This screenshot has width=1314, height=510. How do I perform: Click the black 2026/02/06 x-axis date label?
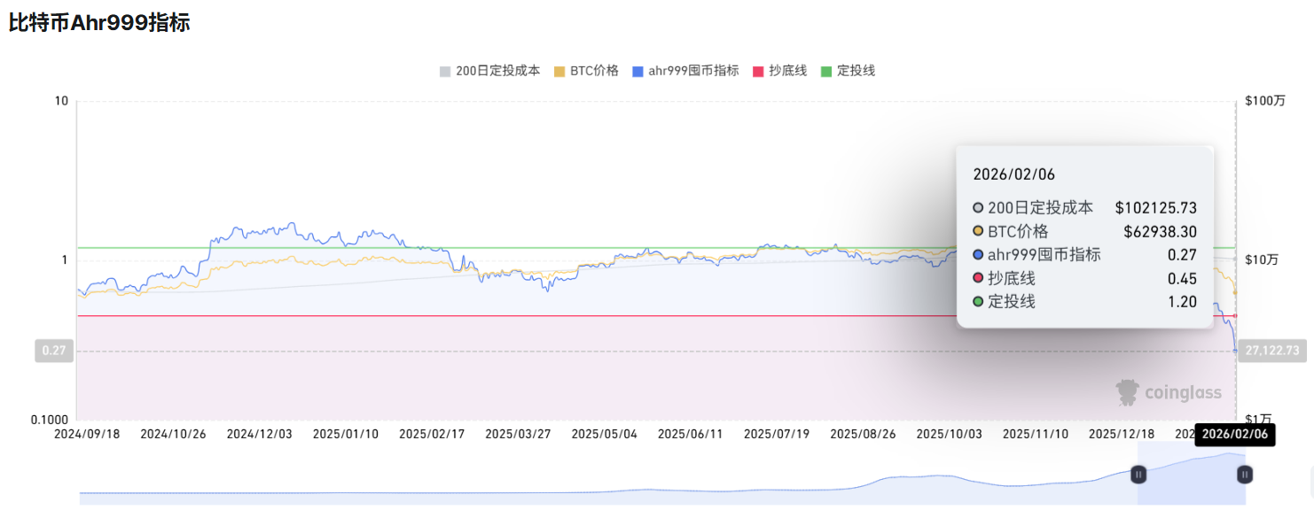point(1234,436)
